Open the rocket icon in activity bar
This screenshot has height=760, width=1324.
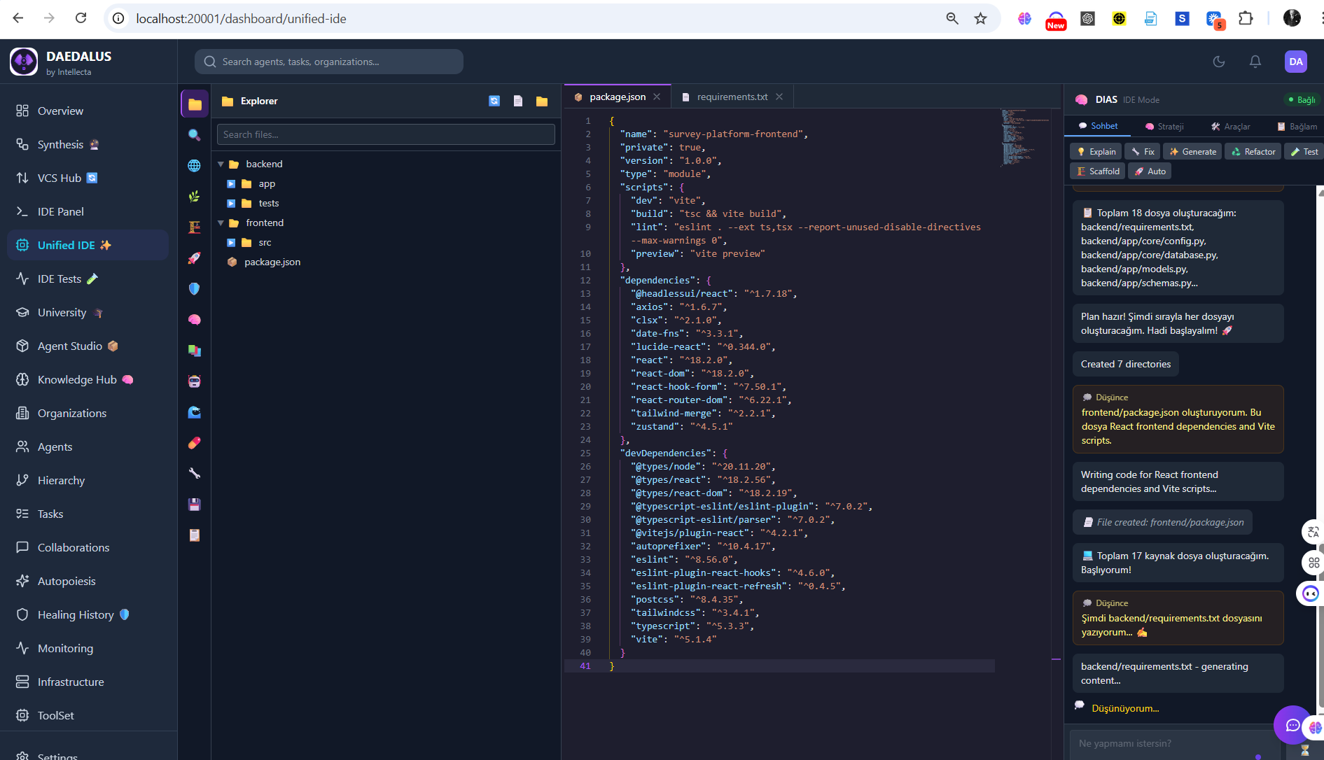(195, 258)
